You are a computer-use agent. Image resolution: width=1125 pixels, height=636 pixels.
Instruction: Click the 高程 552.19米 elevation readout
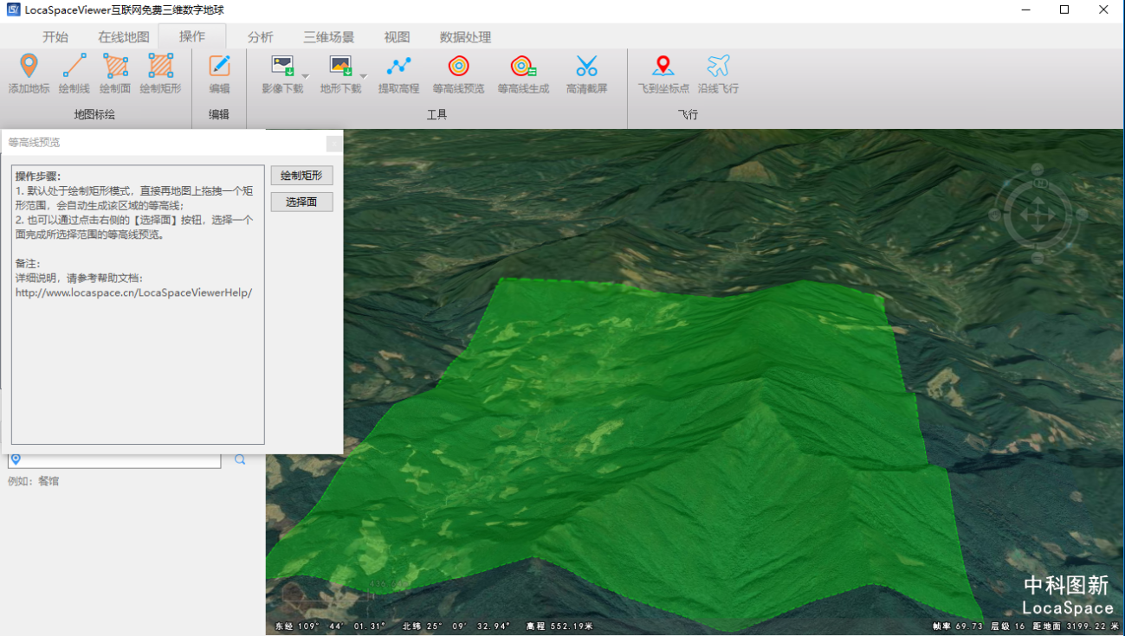559,626
